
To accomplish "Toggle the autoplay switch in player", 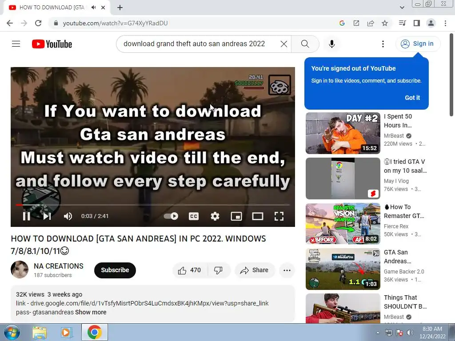I will [171, 216].
